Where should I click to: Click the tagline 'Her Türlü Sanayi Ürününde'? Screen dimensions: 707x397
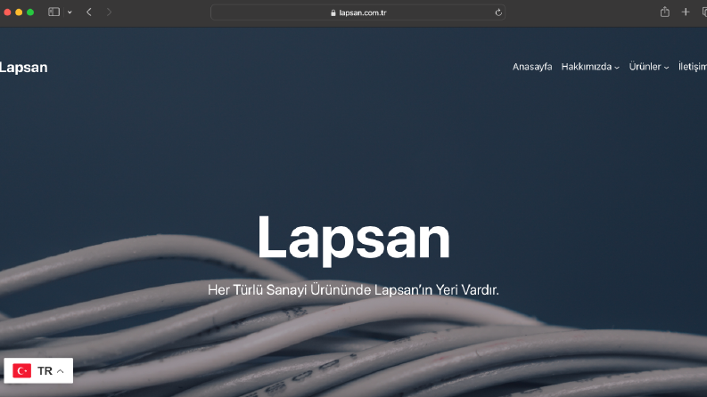pos(290,290)
